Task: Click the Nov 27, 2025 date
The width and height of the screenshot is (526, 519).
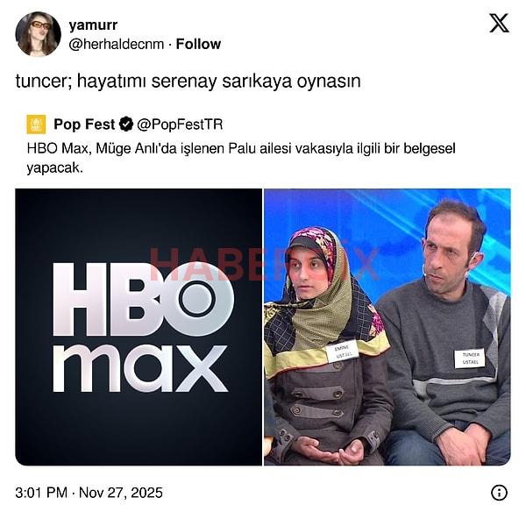Action: click(121, 493)
